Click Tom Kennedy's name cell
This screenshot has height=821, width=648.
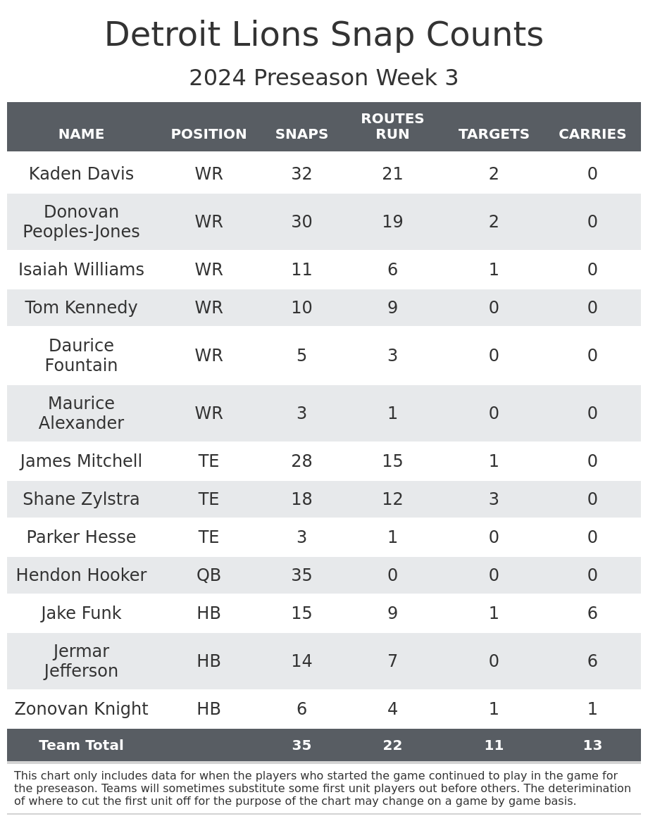81,308
